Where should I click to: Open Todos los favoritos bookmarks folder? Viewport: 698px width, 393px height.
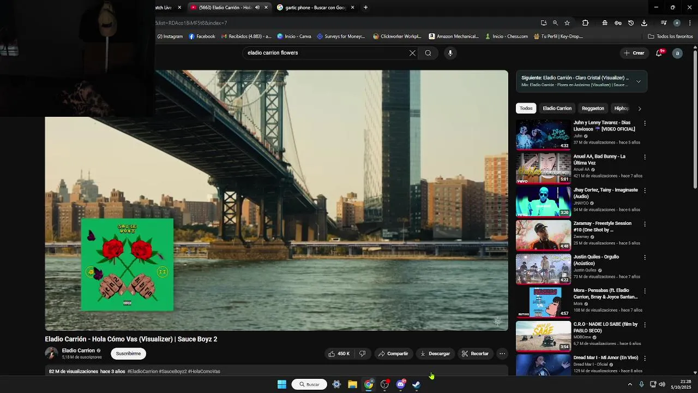670,37
